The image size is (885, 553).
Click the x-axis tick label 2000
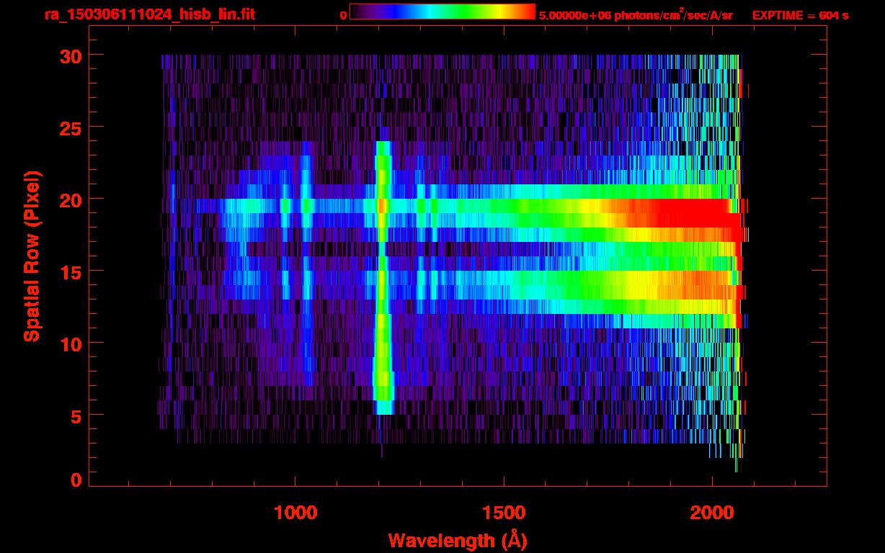coord(712,513)
